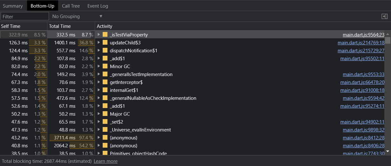Click the 472.6 ms total time cell
The width and height of the screenshot is (391, 166).
[x=71, y=98]
